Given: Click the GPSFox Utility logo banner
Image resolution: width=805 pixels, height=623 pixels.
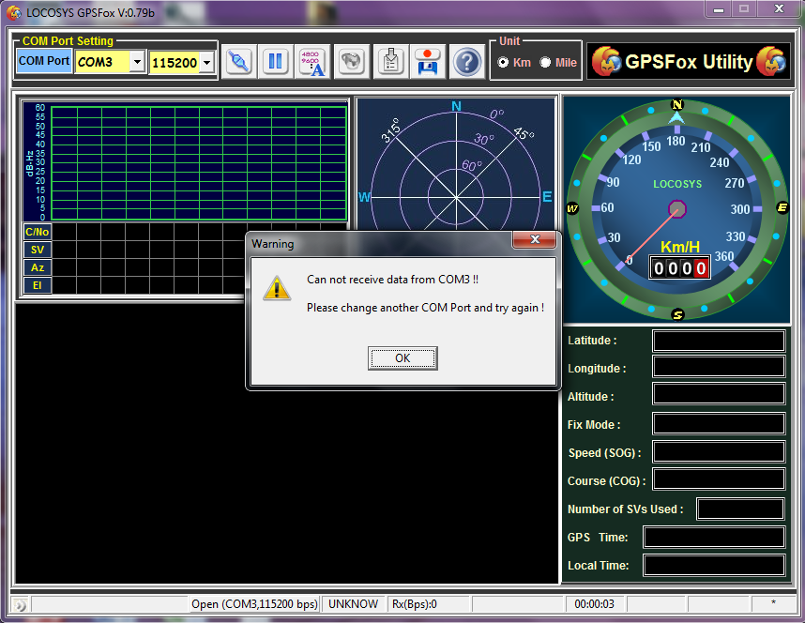Looking at the screenshot, I should 689,62.
